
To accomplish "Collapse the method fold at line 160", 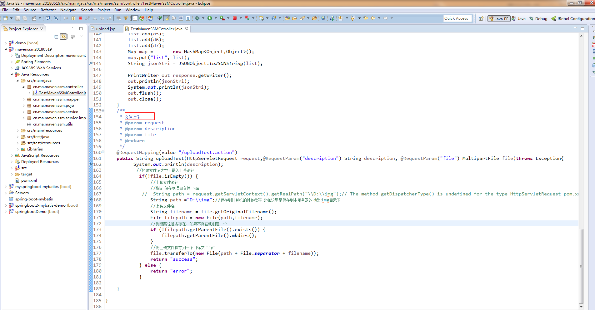I will coord(103,152).
